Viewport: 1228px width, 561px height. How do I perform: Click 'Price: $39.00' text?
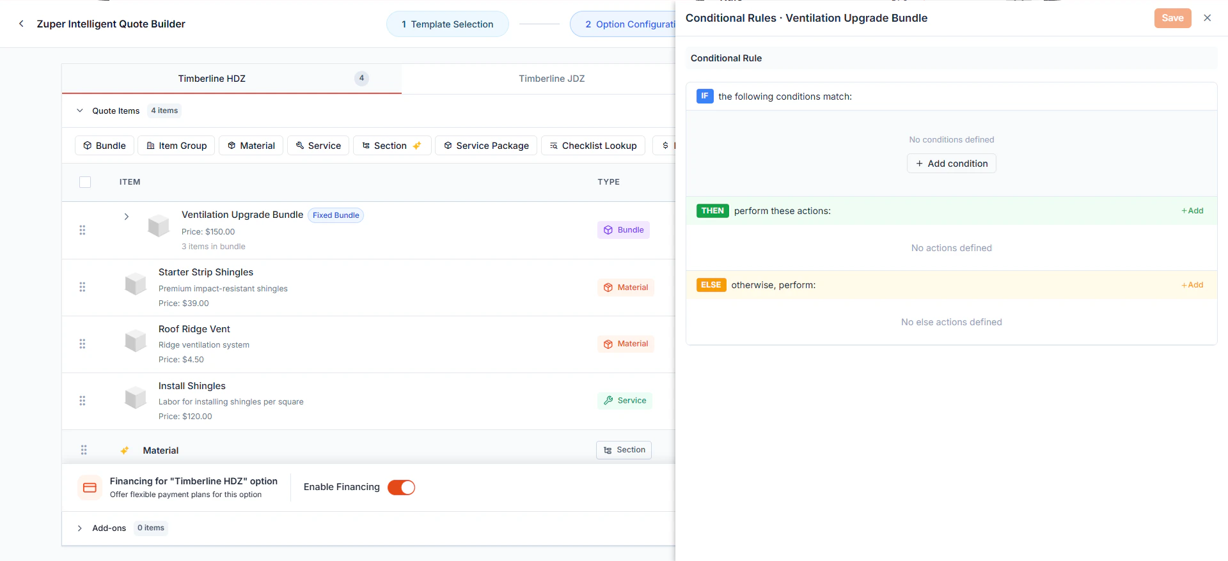coord(184,304)
